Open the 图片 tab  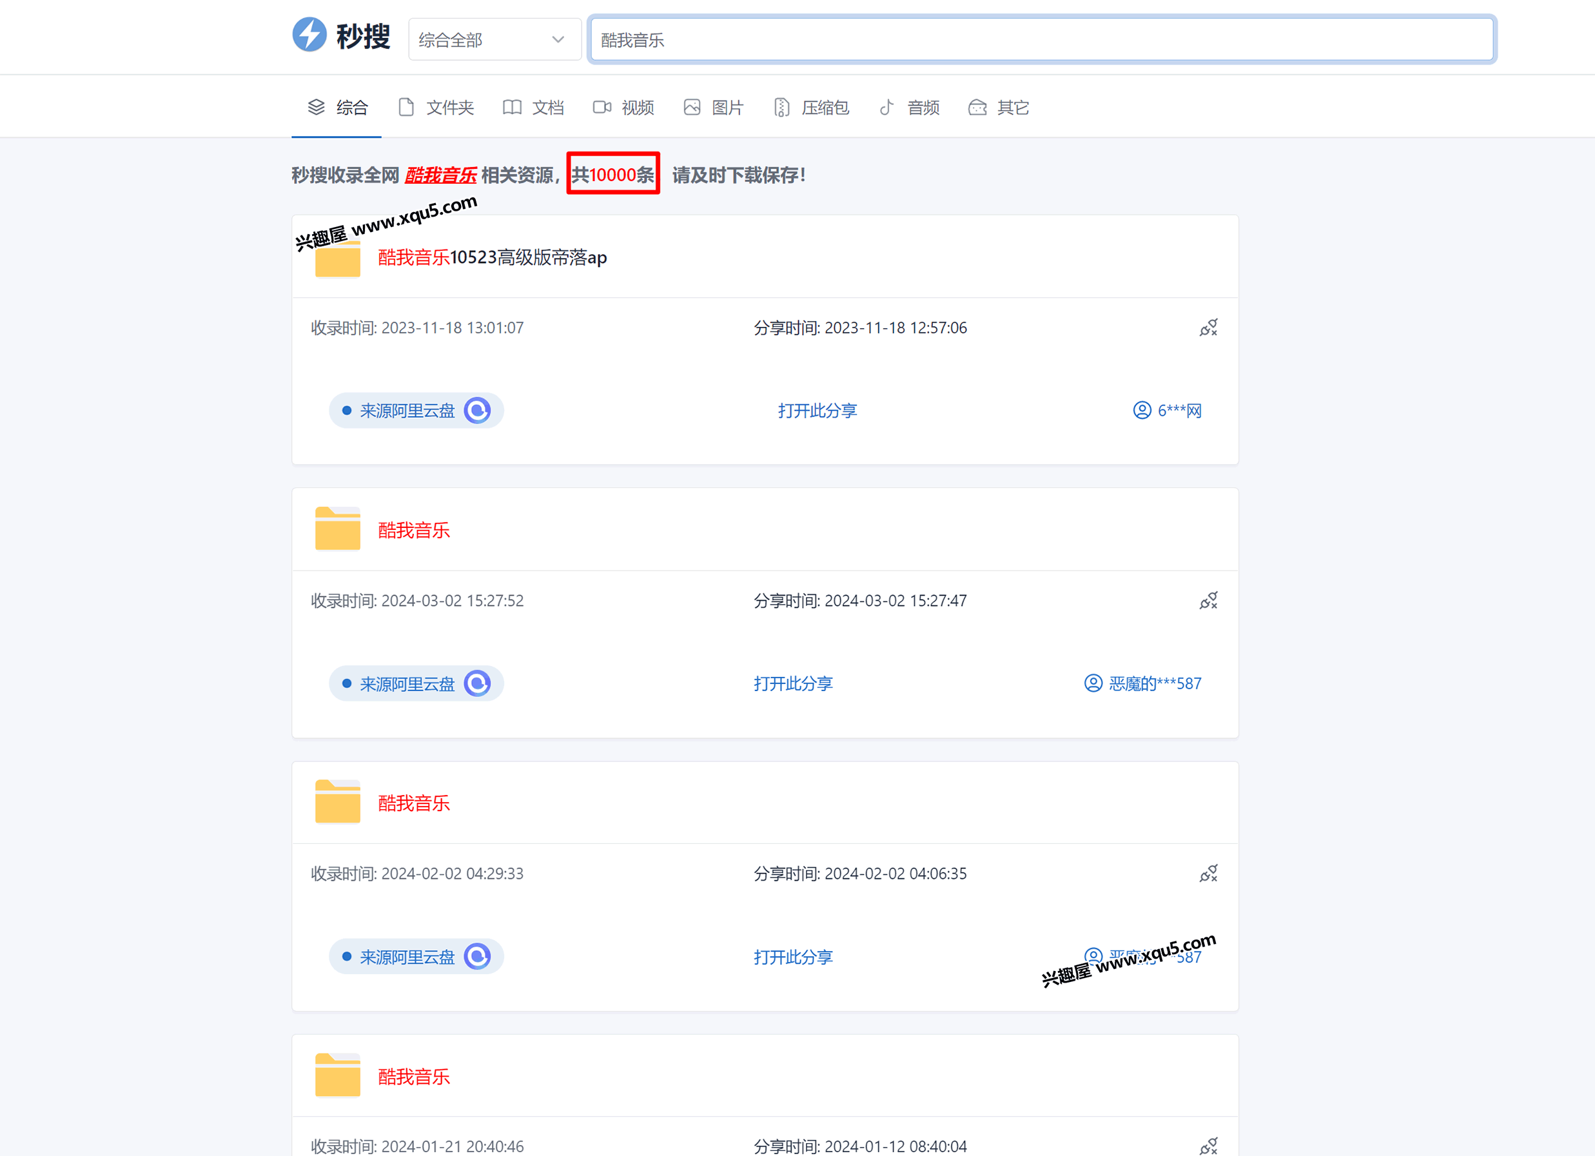click(713, 108)
